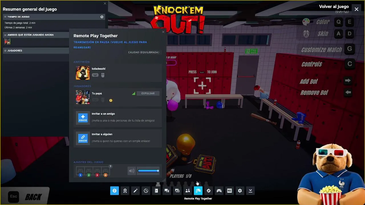The image size is (365, 205).
Task: Select controller slot 1
Action: (80, 172)
